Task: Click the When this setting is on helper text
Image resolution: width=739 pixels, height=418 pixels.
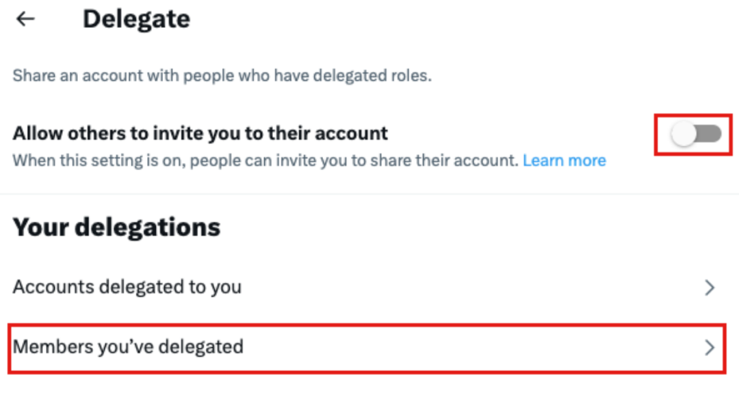Action: pyautogui.click(x=265, y=161)
